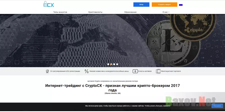The image size is (225, 111).
Task: Open the Образование menu item
Action: coord(130,12)
